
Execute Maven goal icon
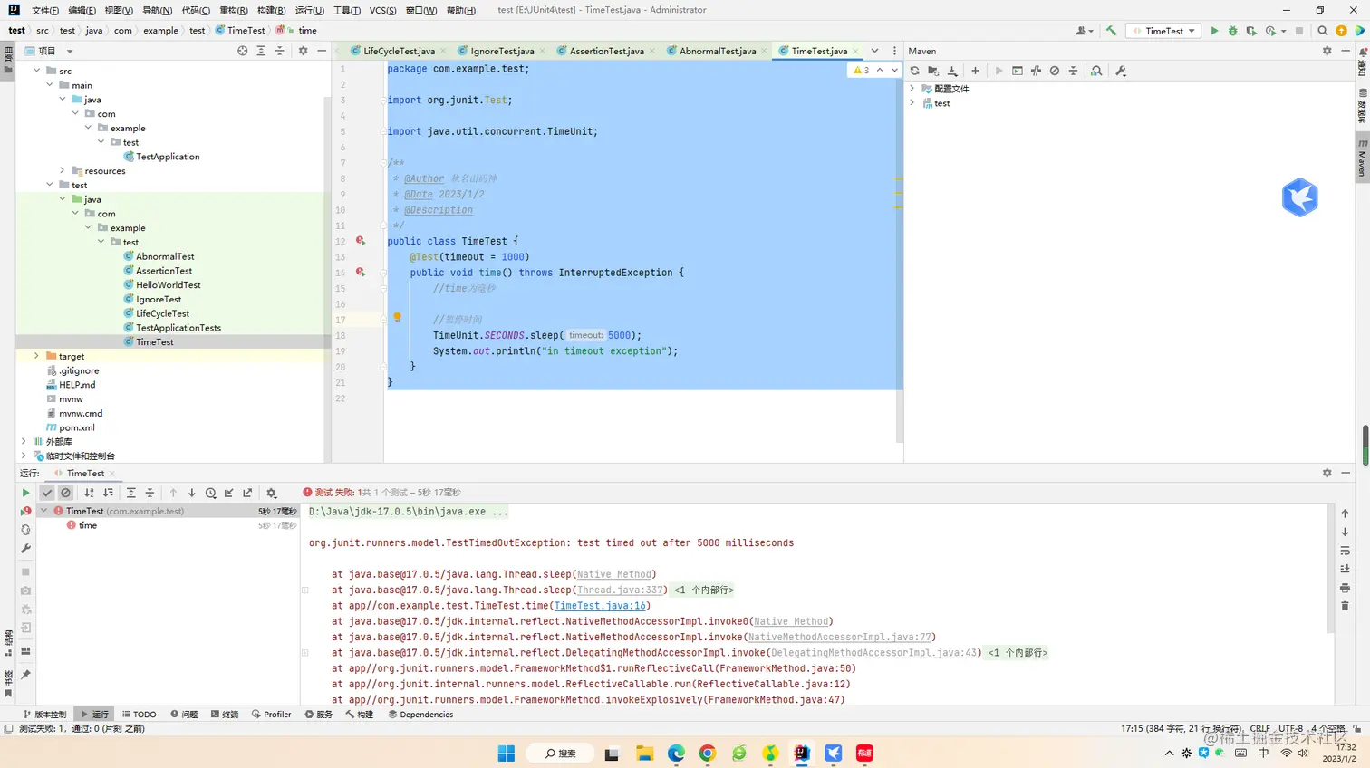point(1018,71)
